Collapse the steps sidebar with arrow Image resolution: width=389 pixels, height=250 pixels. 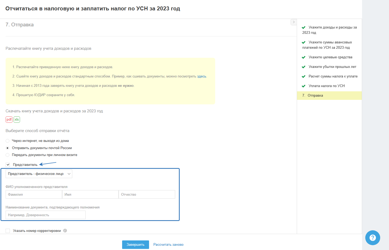pos(294,22)
